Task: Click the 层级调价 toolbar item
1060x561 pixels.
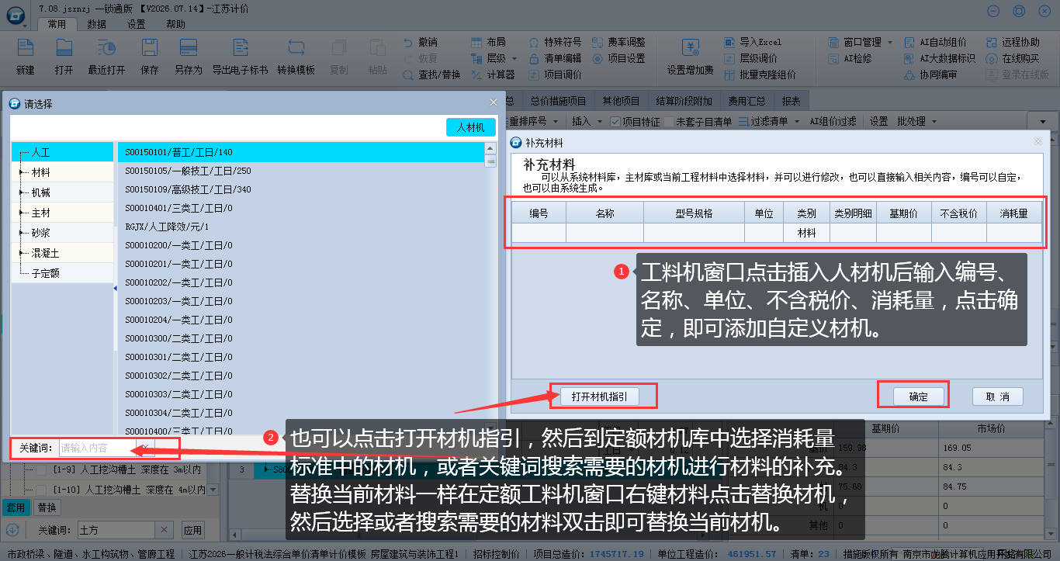Action: pos(750,58)
